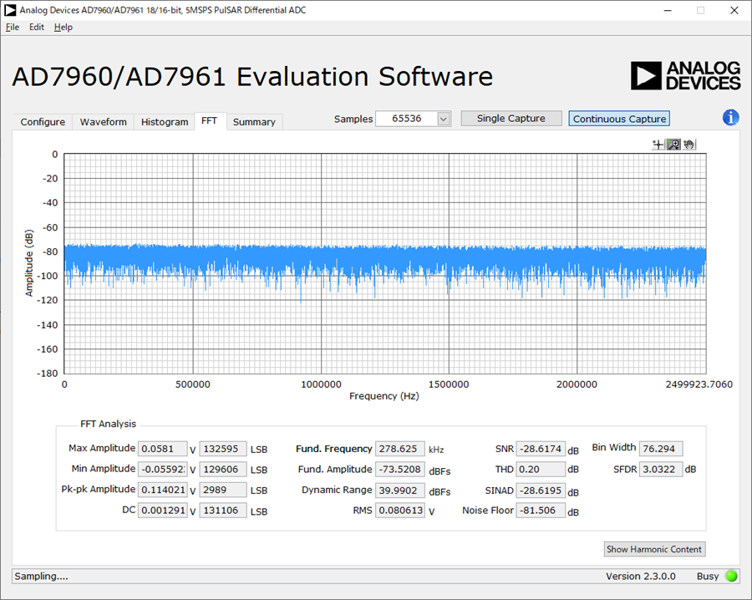
Task: Start a Single Capture
Action: (x=511, y=119)
